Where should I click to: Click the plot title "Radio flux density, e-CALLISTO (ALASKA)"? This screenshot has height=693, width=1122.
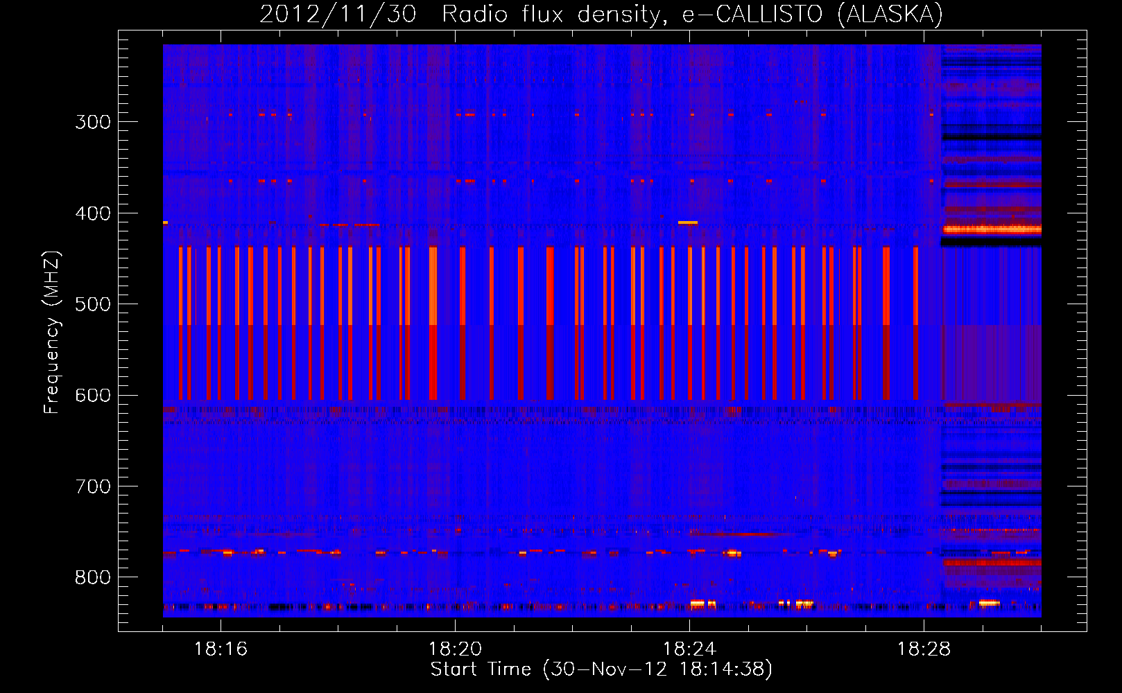pos(692,14)
